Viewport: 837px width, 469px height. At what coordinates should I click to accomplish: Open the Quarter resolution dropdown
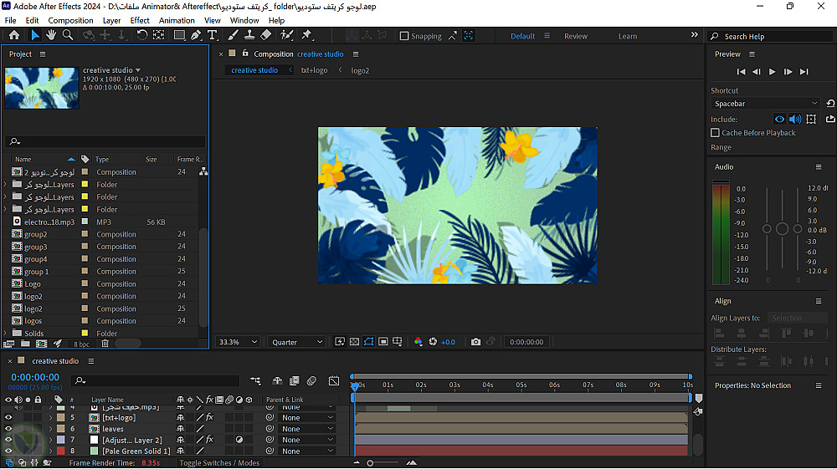point(296,342)
